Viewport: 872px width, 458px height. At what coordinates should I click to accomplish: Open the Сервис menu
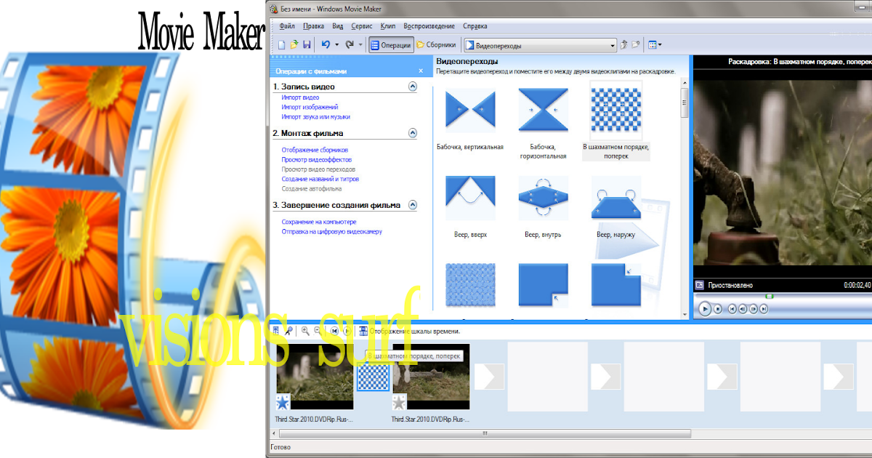362,25
